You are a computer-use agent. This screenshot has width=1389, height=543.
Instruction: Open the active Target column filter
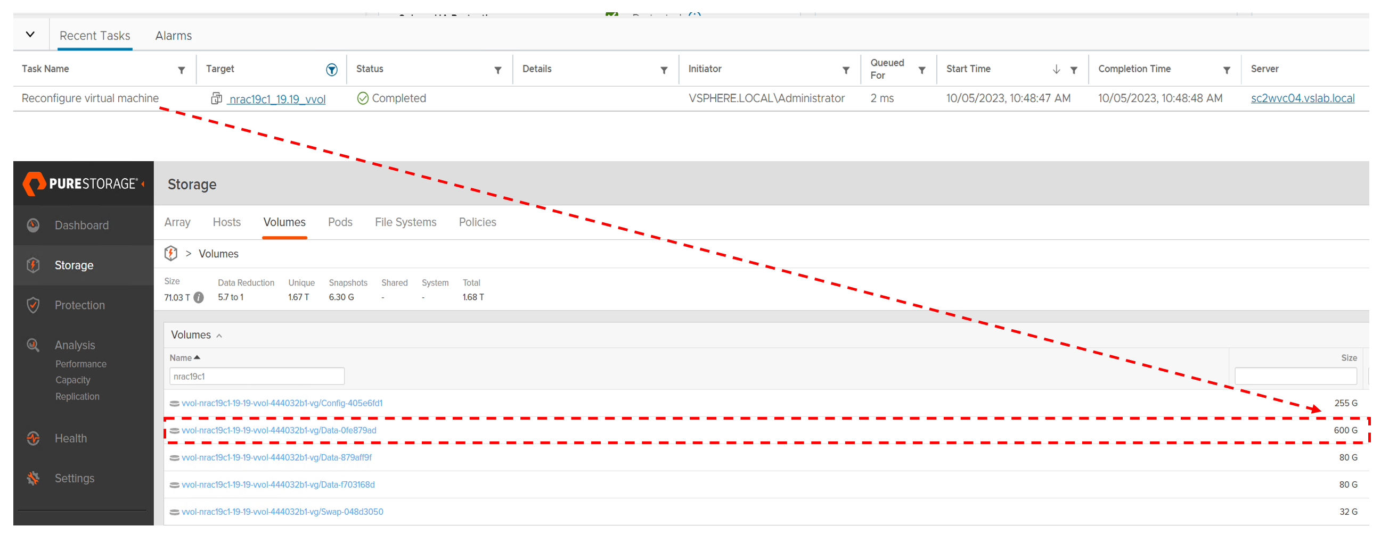point(332,70)
